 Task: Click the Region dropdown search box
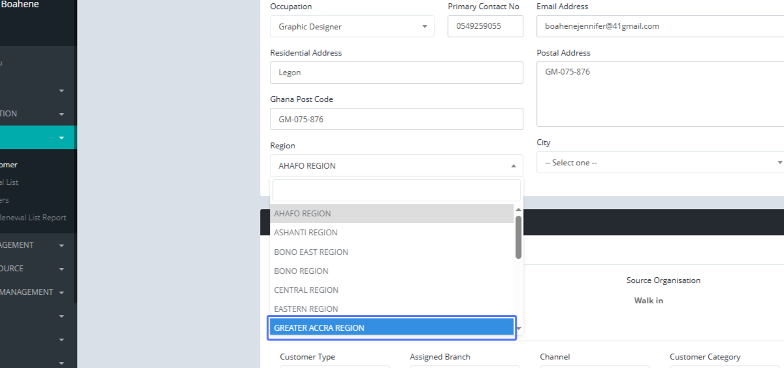point(396,190)
